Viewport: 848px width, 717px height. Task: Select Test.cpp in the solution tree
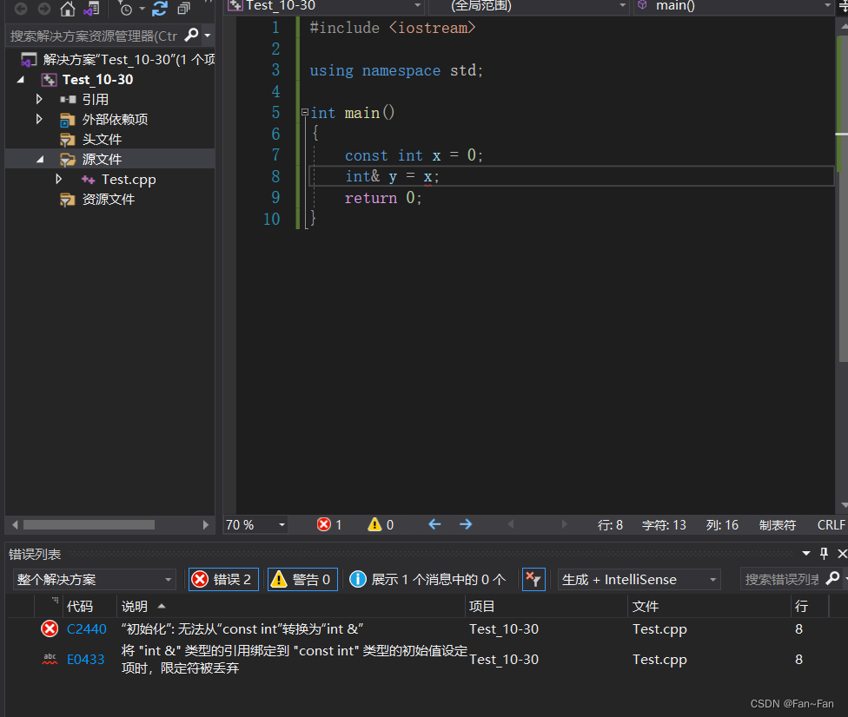(x=128, y=180)
